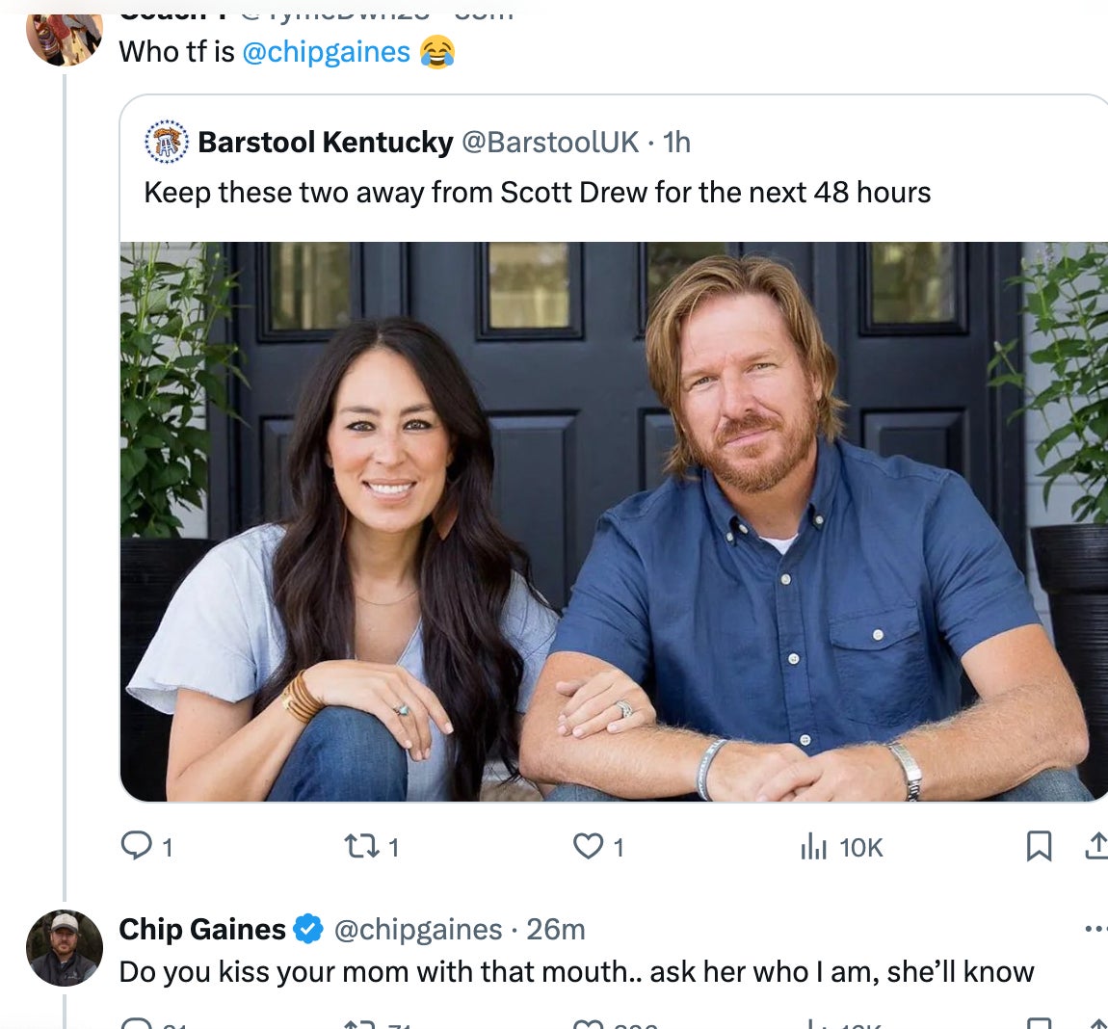Open the 26m timestamp on Chip's reply
Image resolution: width=1108 pixels, height=1029 pixels.
click(556, 929)
